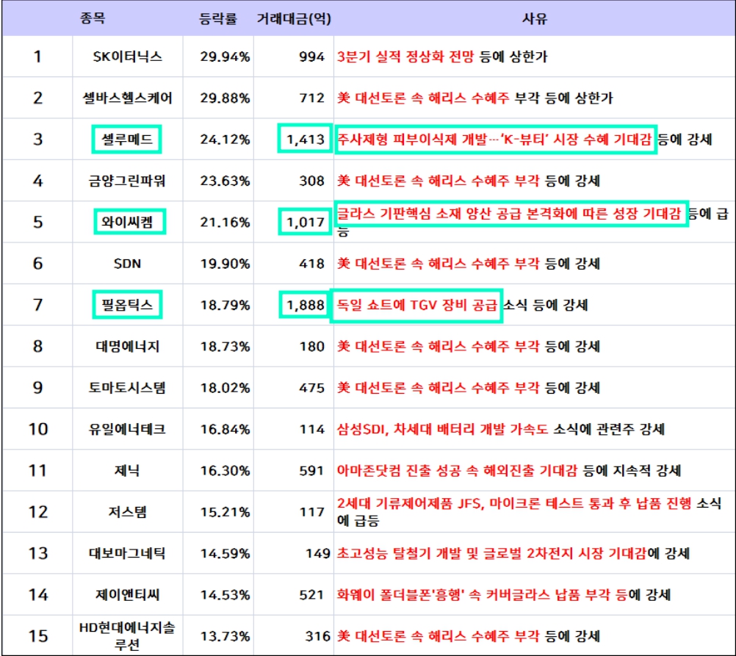Click trading value 1,888
The image size is (736, 656).
(306, 305)
